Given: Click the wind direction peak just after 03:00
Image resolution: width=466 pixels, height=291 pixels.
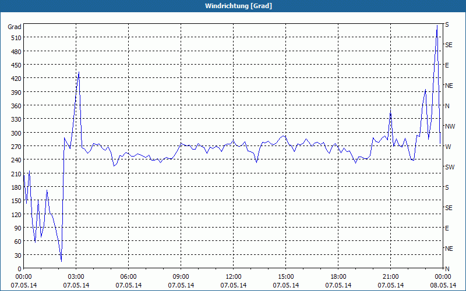Looking at the screenshot, I should (x=79, y=72).
